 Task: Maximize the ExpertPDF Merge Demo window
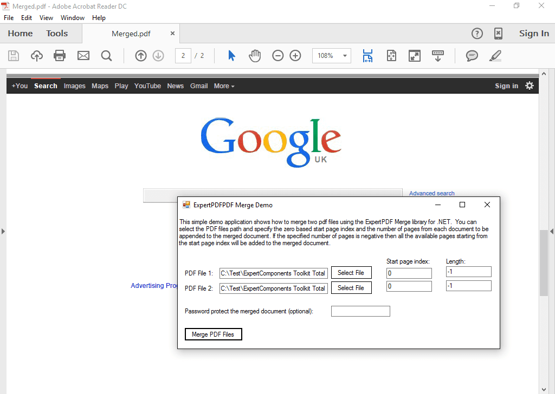[462, 205]
